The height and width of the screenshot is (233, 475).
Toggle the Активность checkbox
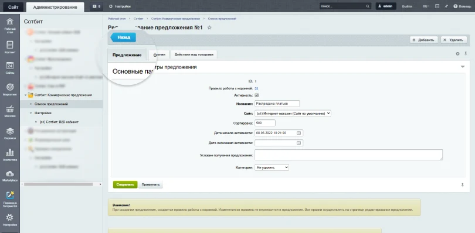(257, 95)
